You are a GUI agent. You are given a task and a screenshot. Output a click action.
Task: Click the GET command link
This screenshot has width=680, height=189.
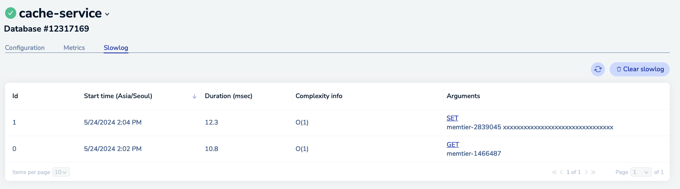click(x=453, y=145)
